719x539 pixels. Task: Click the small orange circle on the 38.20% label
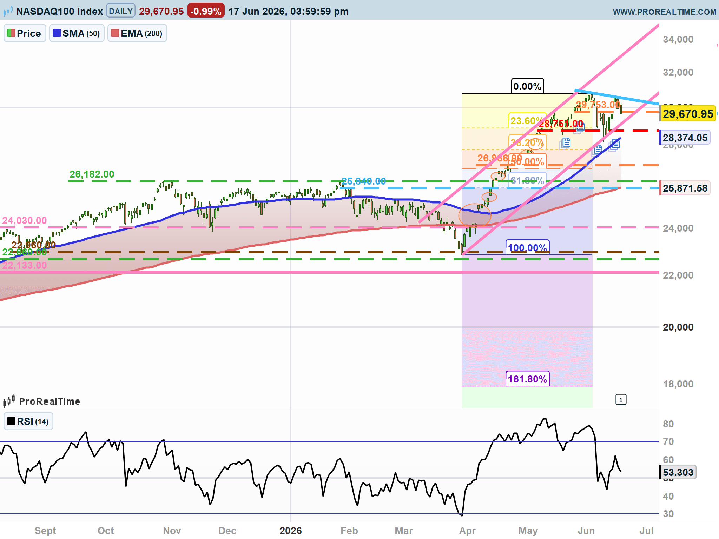[x=535, y=144]
